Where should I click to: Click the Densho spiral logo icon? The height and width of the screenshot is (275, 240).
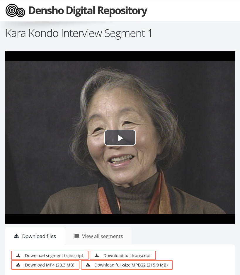(x=15, y=11)
